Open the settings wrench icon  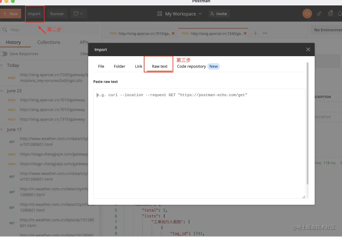(330, 14)
